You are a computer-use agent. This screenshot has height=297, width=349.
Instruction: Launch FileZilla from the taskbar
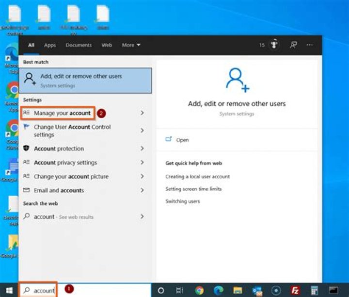[x=295, y=290]
